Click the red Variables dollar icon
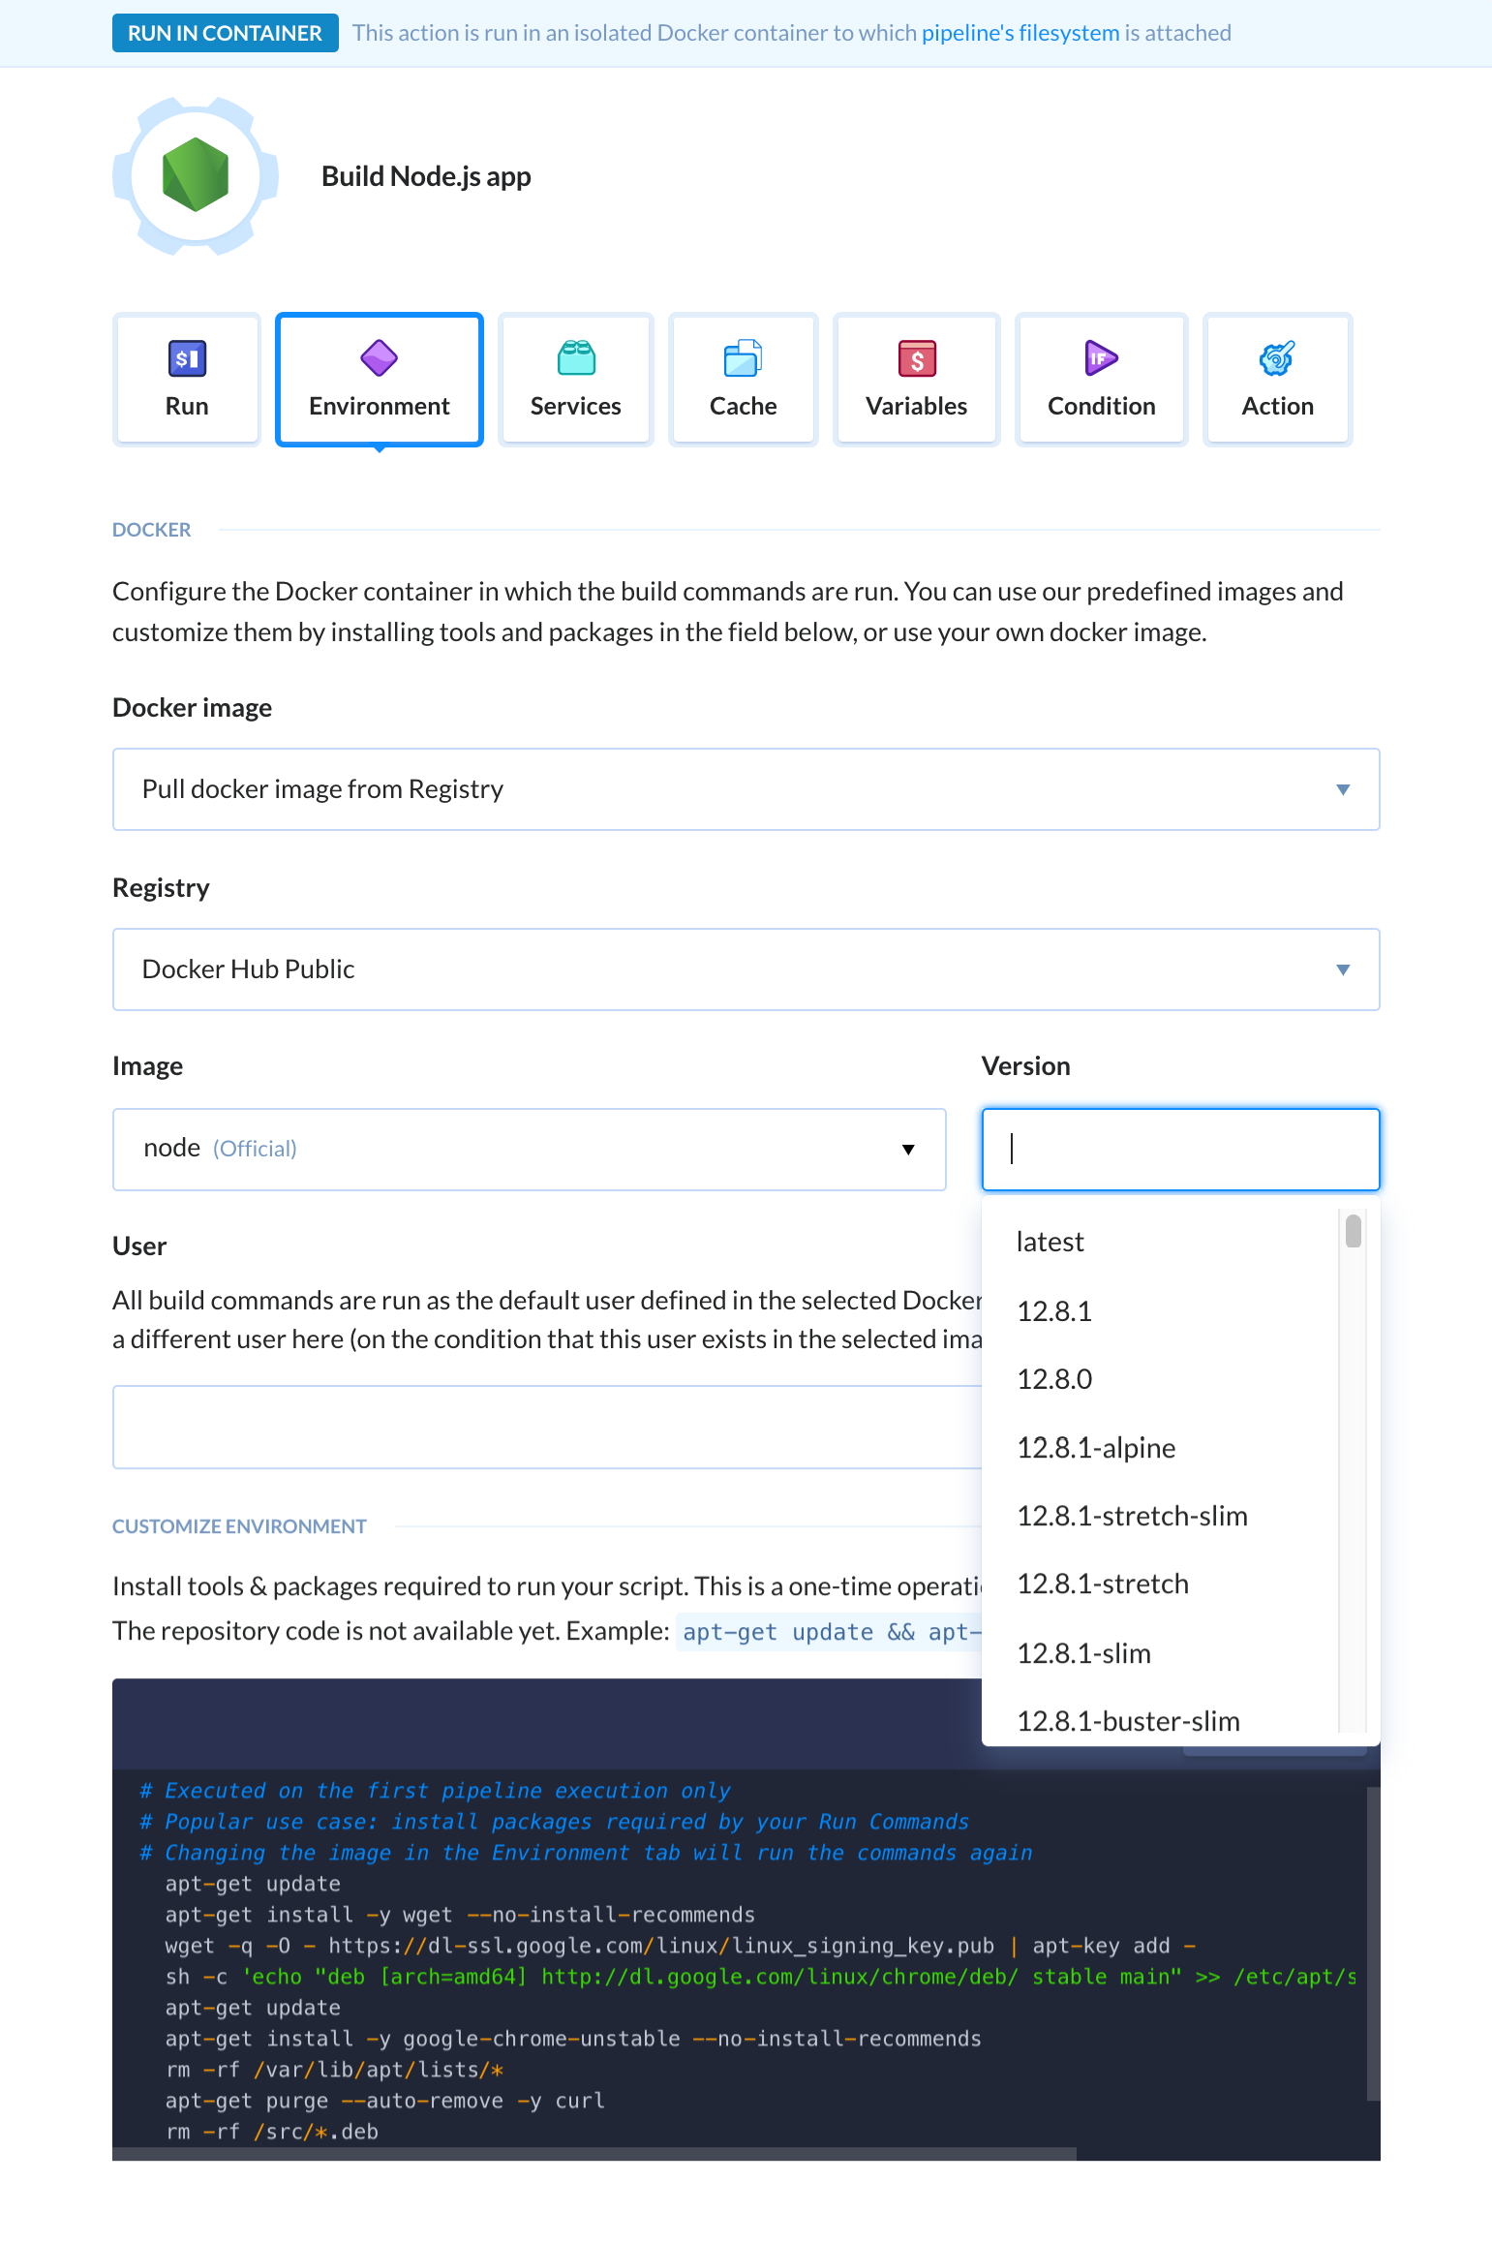This screenshot has height=2245, width=1492. (917, 358)
